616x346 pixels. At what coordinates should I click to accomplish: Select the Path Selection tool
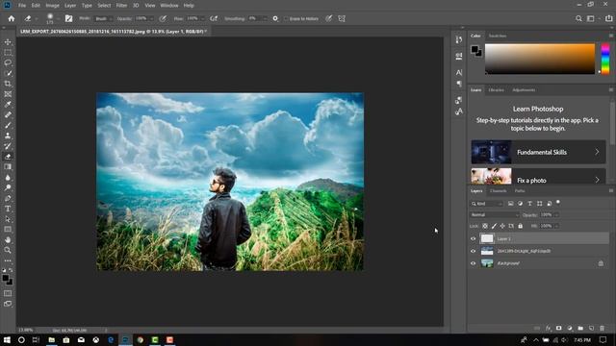tap(8, 219)
